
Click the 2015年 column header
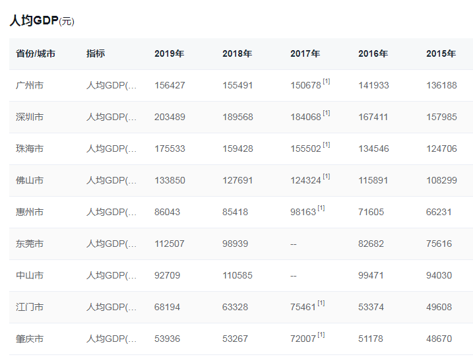(441, 54)
